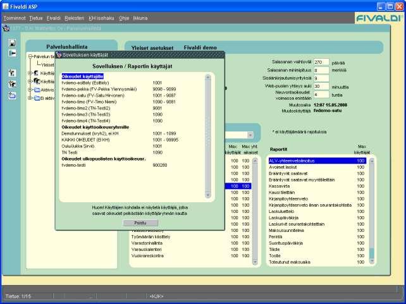Screen dimensions: 406x304
Task: Open the KH isohaku menu
Action: (x=101, y=18)
